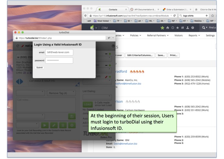
Task: Click the Call notes text area
Action: click(46, 105)
